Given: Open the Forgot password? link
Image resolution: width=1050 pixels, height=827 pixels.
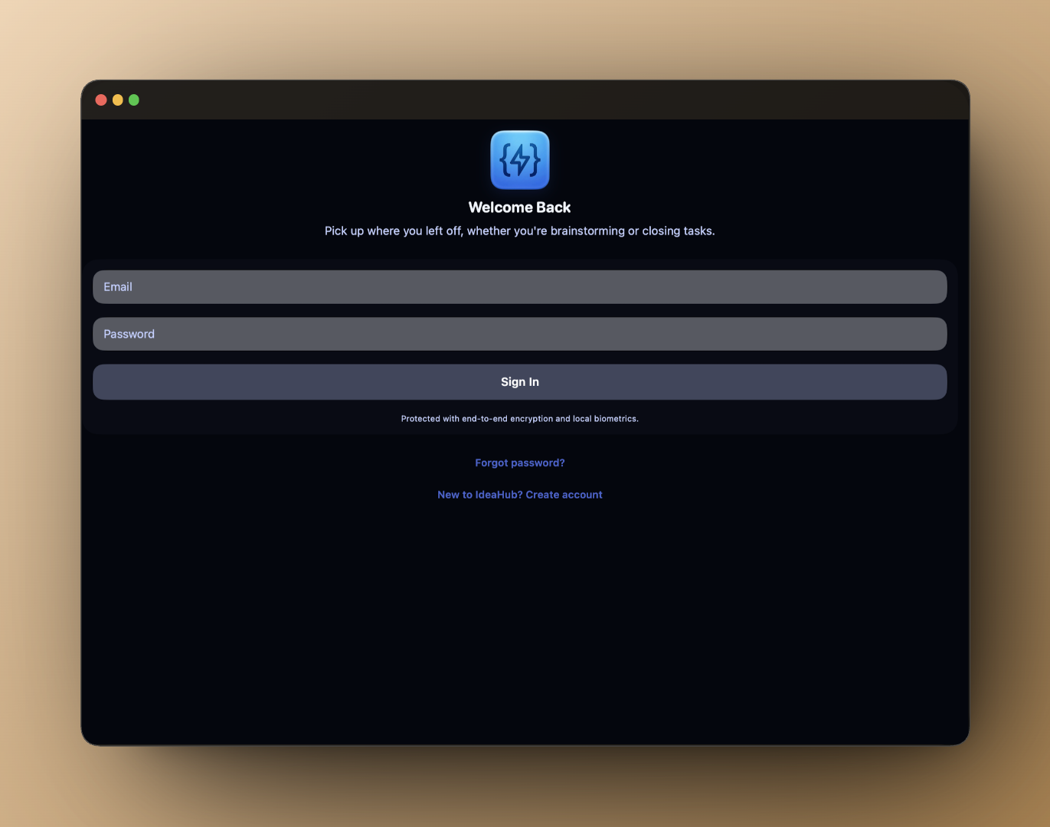Looking at the screenshot, I should 519,463.
